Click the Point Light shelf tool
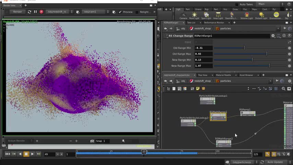This screenshot has width=293, height=165. [x=194, y=15]
